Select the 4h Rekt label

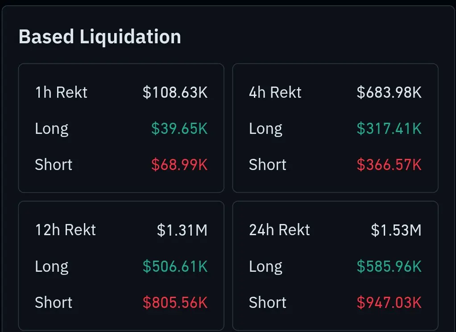pos(275,92)
